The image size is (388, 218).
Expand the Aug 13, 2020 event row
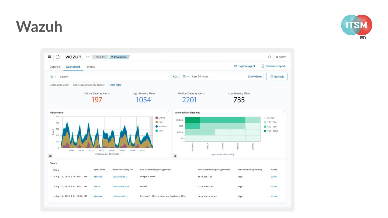54,177
